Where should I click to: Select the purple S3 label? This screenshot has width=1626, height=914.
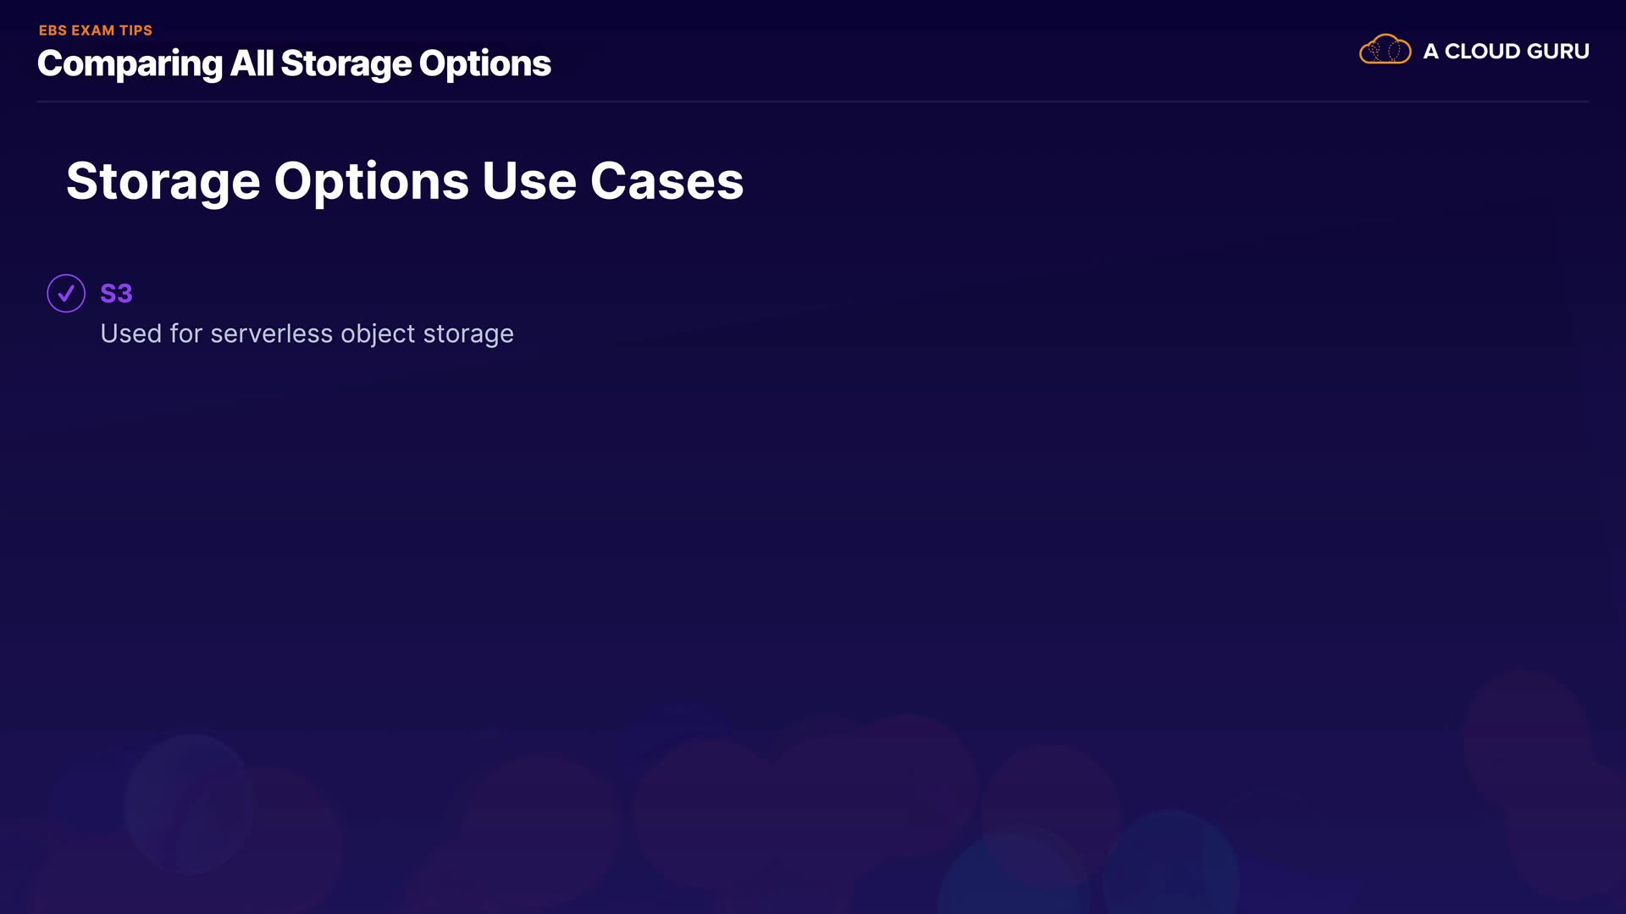pyautogui.click(x=116, y=294)
